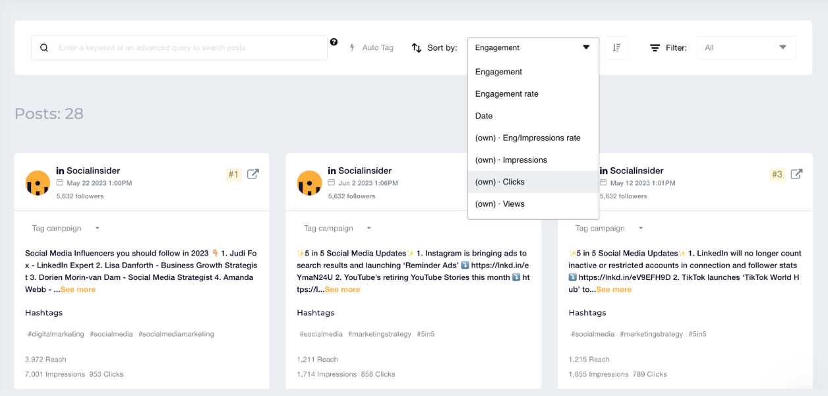Toggle the sort order direction button

616,47
